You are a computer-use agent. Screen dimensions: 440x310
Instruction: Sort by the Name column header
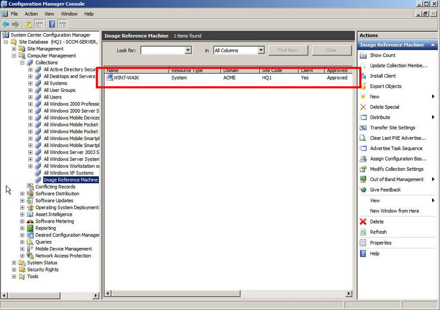137,70
